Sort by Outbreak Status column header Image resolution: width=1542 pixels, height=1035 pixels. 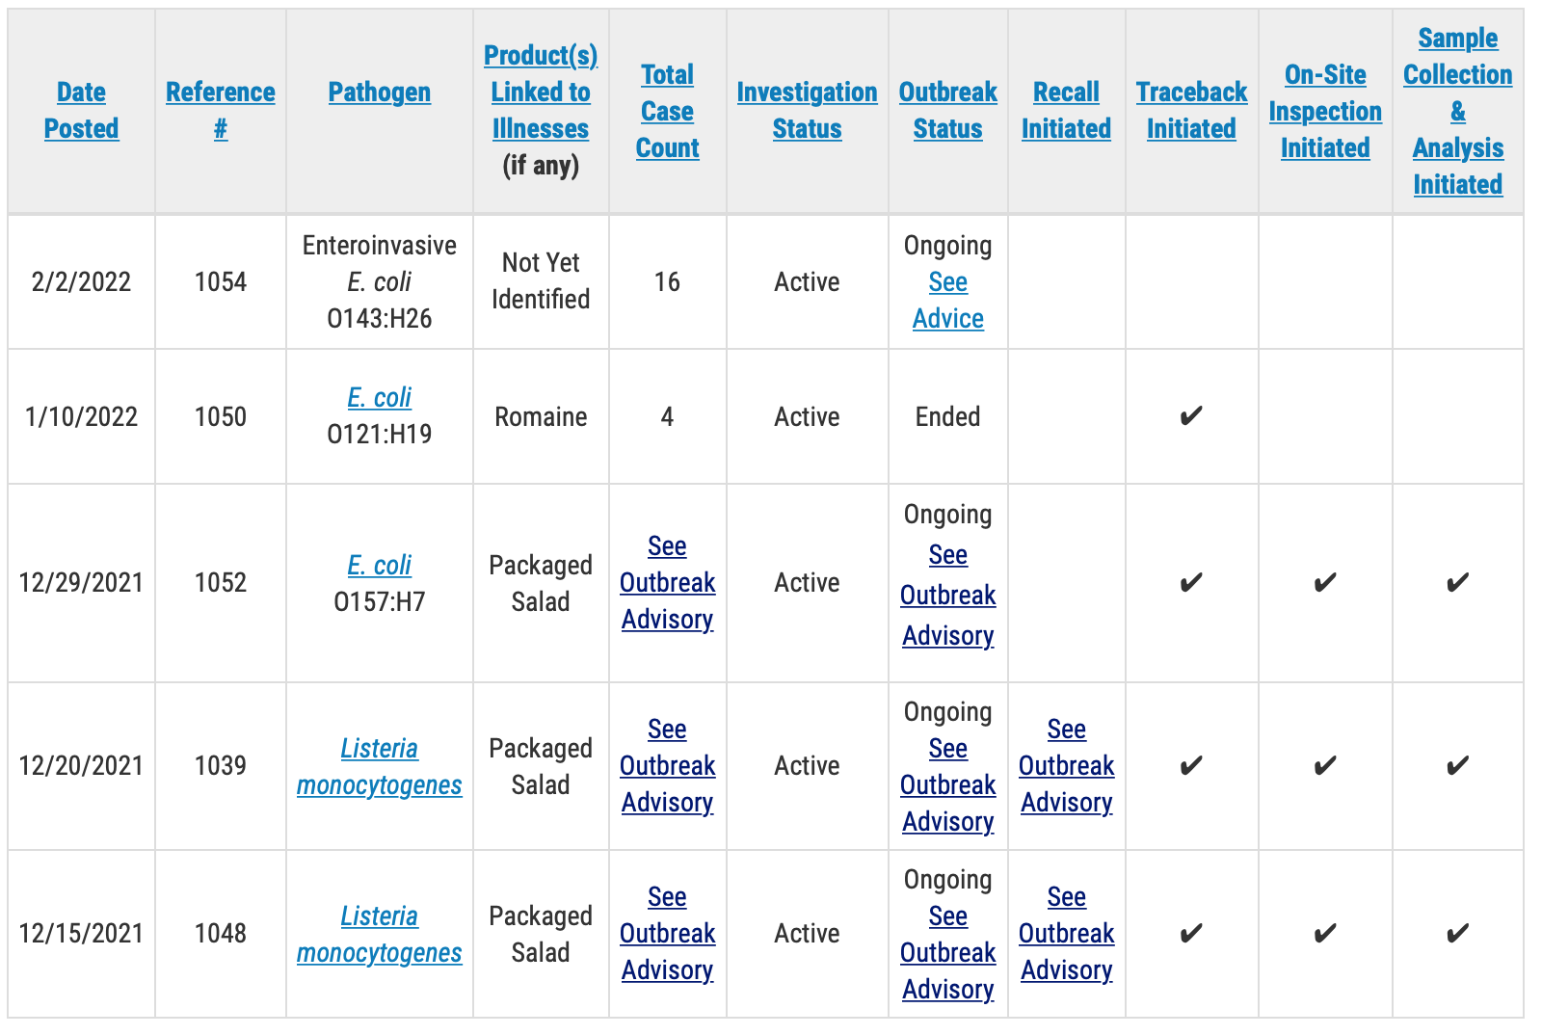point(947,111)
